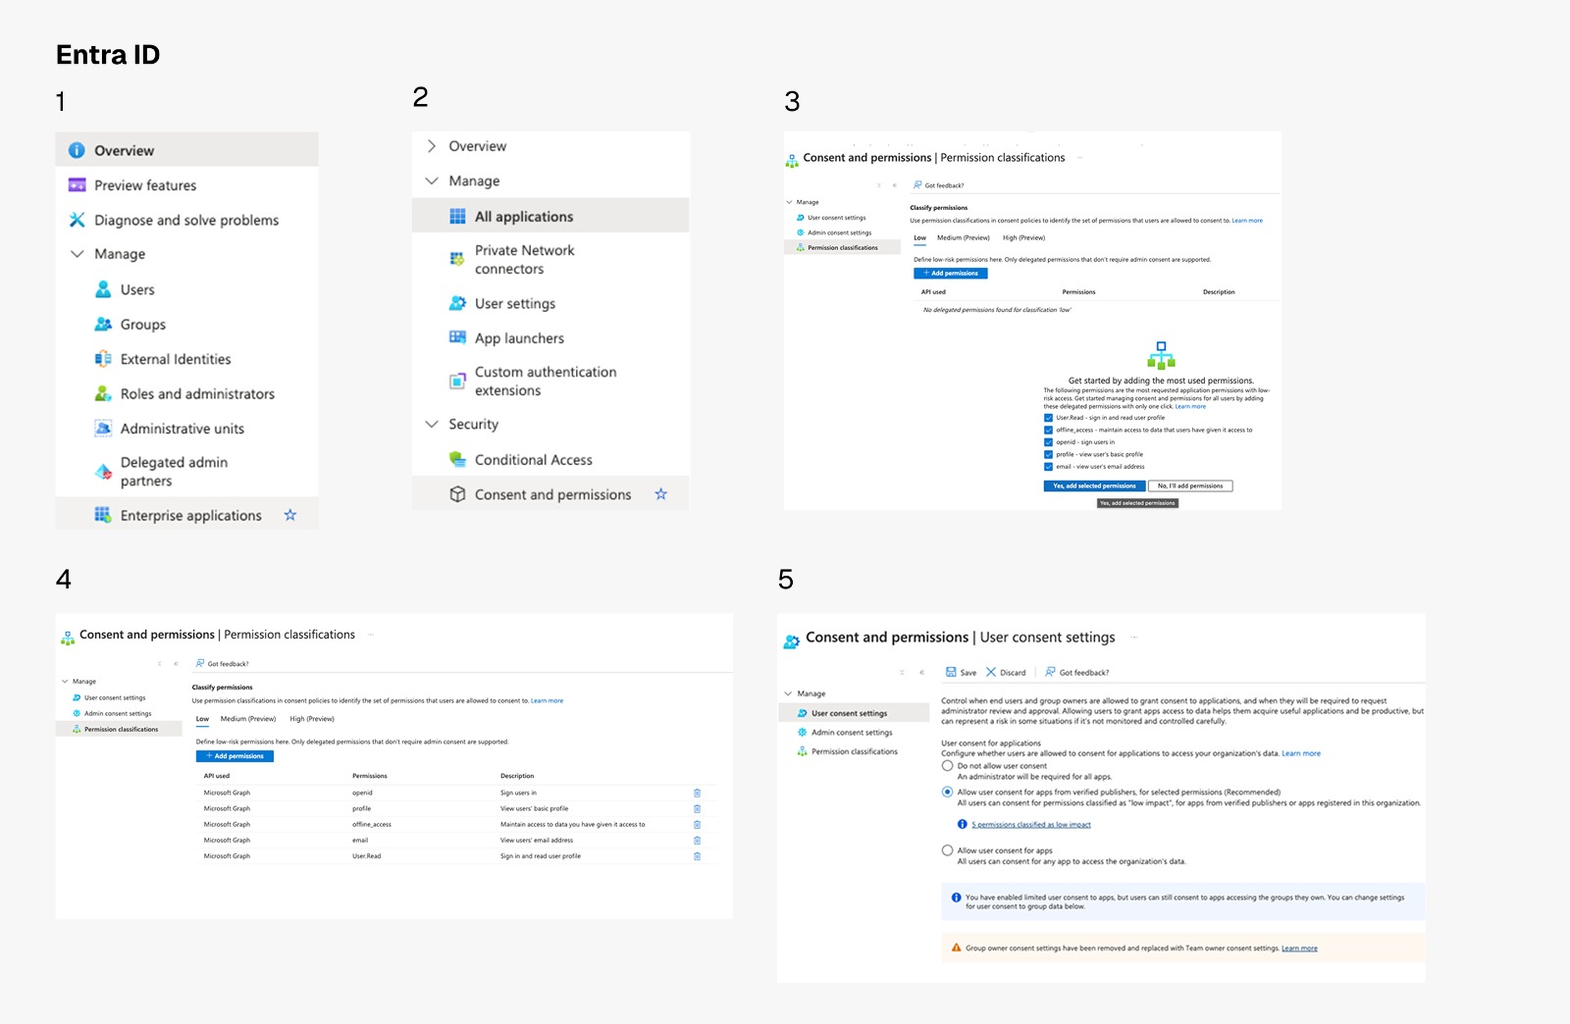
Task: Uncheck email view user's email address checkbox
Action: click(1048, 467)
